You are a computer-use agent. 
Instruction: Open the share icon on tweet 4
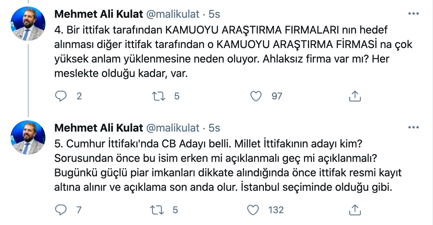coord(355,96)
